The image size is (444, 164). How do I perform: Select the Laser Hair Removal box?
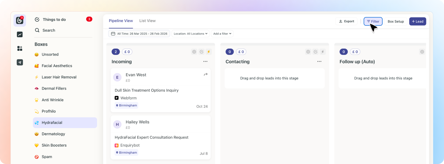pyautogui.click(x=65, y=77)
